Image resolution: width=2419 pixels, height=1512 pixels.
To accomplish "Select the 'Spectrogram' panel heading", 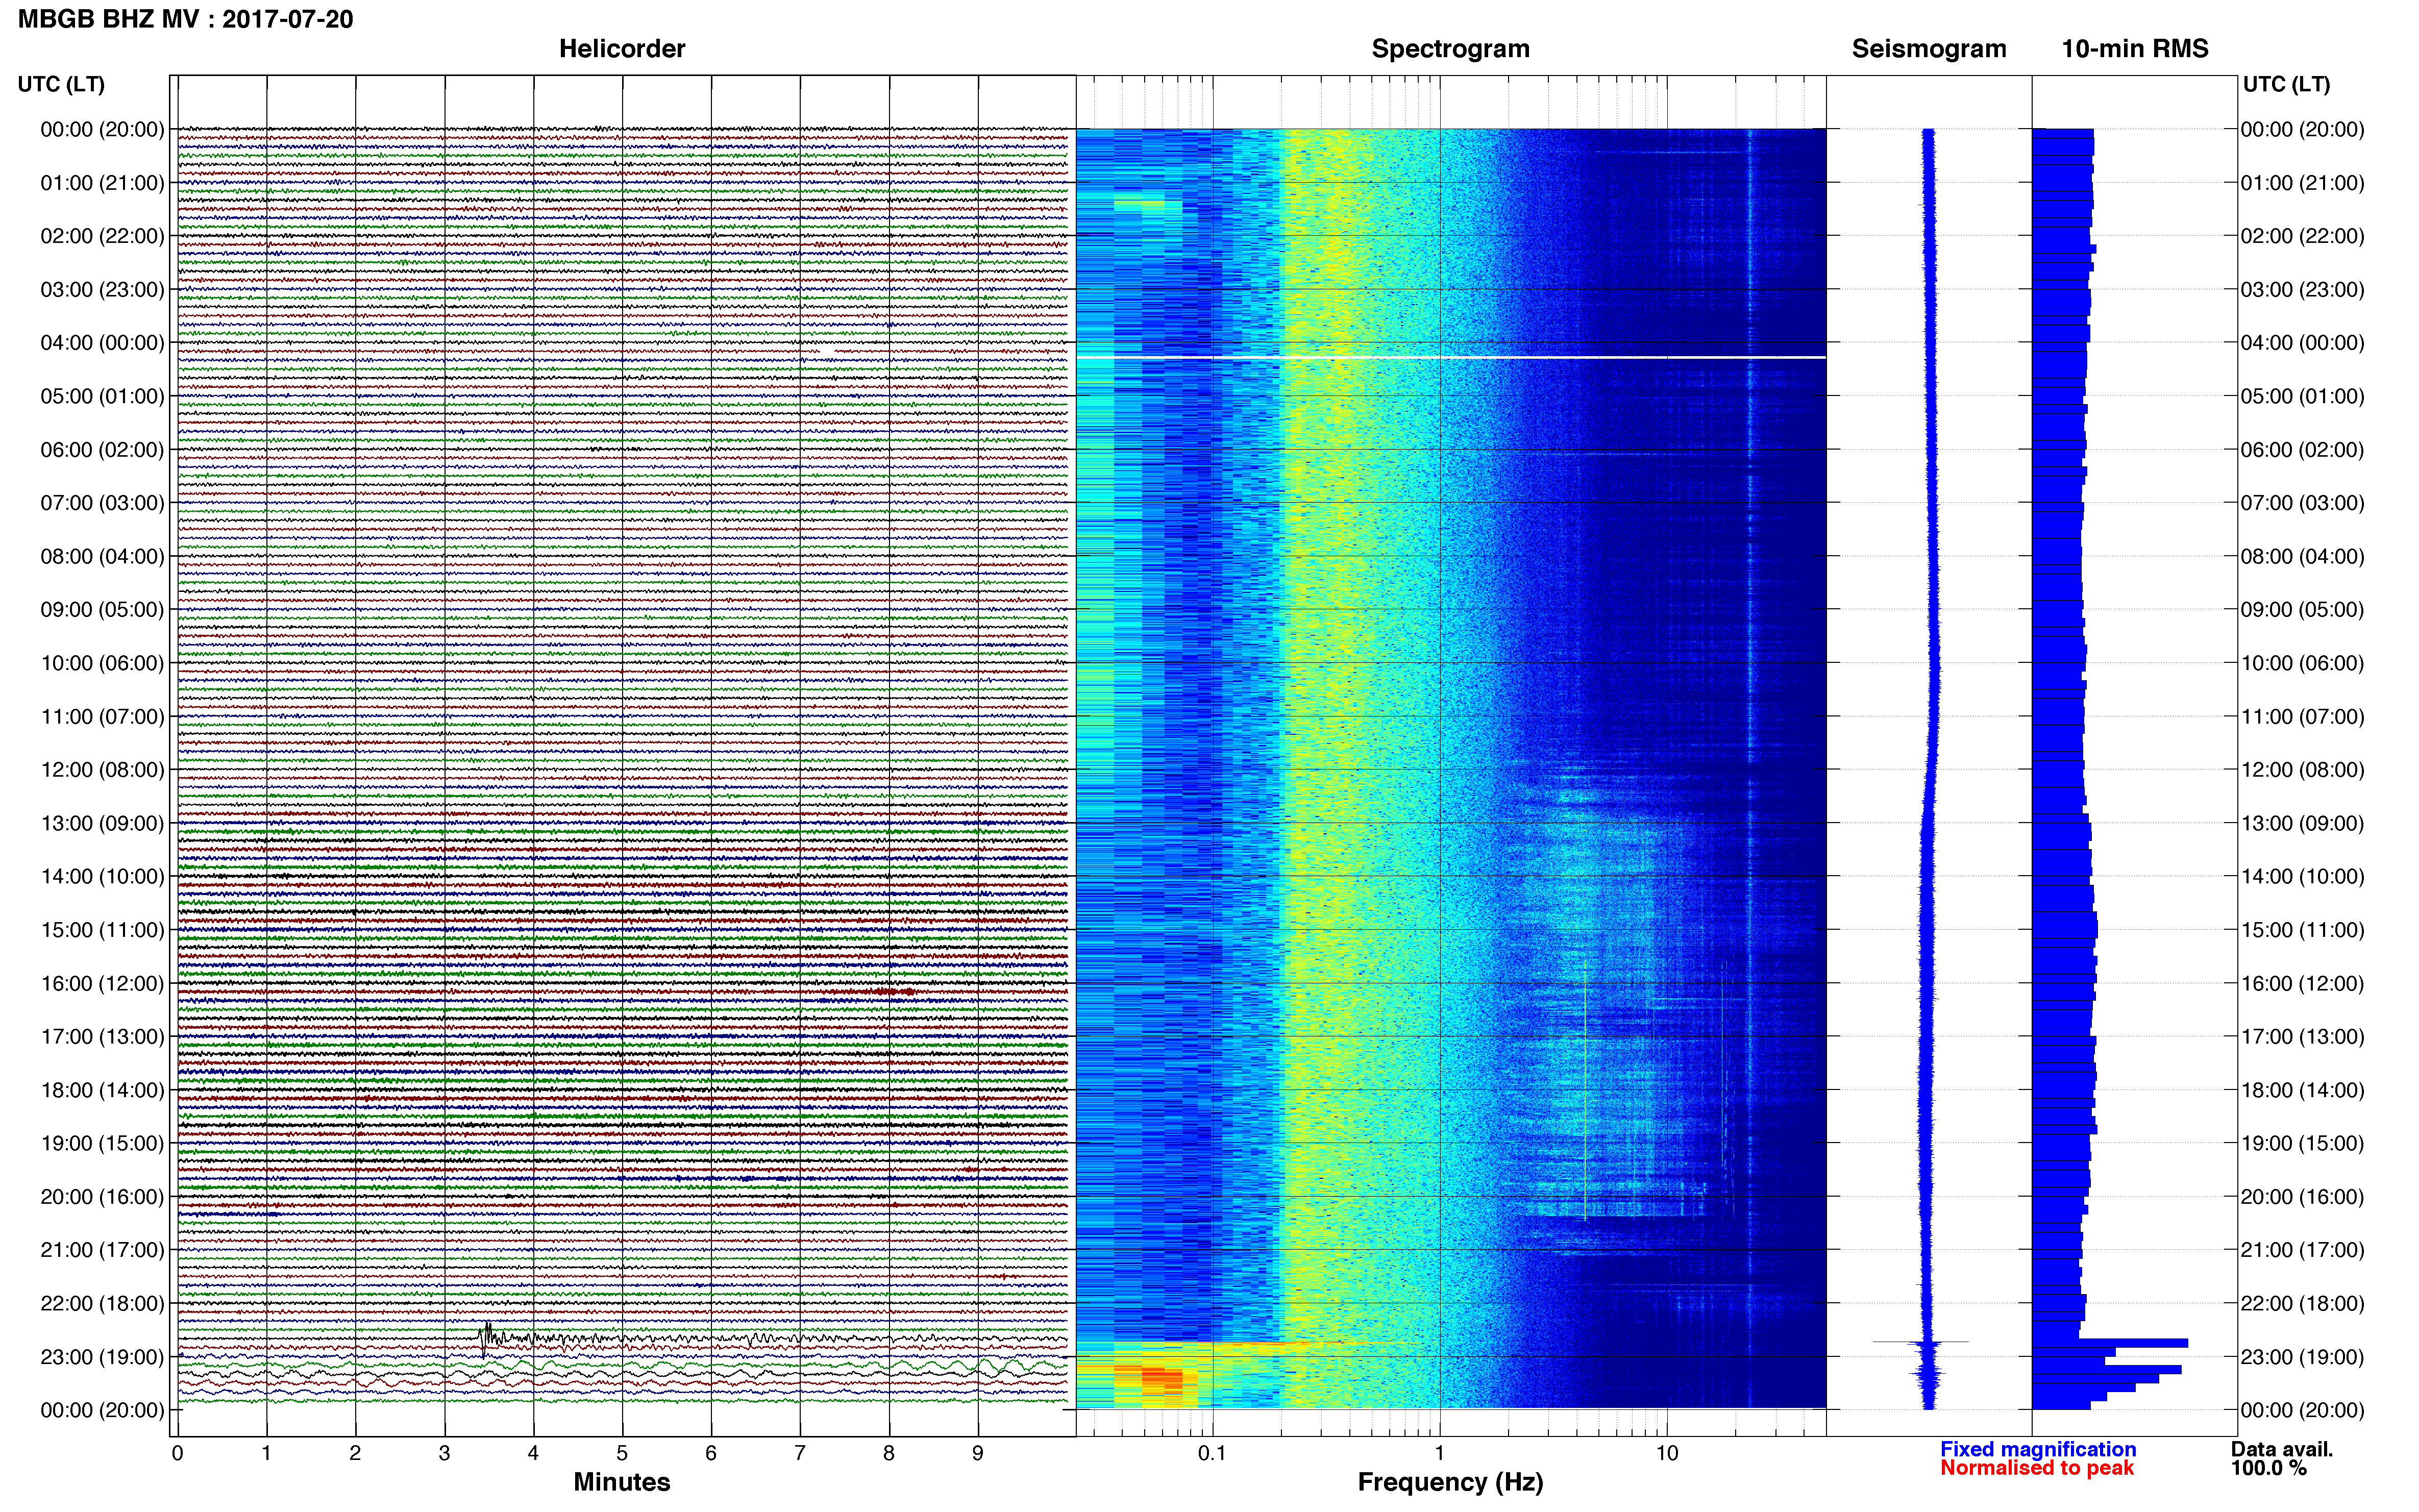I will [1450, 49].
